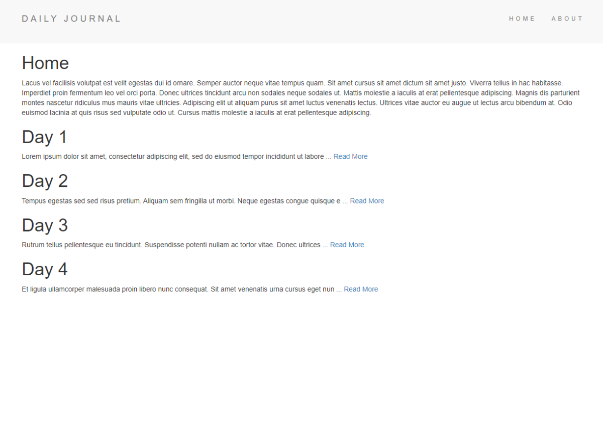Read more of the Day 4 post
603x442 pixels.
[x=361, y=289]
